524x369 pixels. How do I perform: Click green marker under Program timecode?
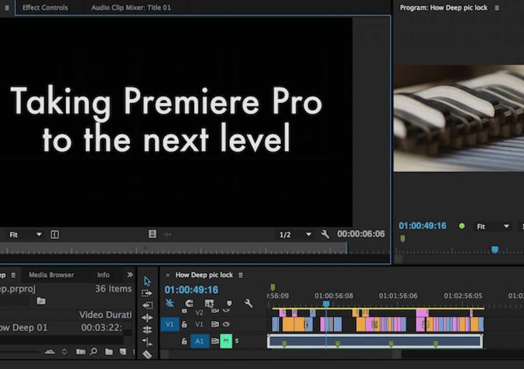(x=403, y=238)
